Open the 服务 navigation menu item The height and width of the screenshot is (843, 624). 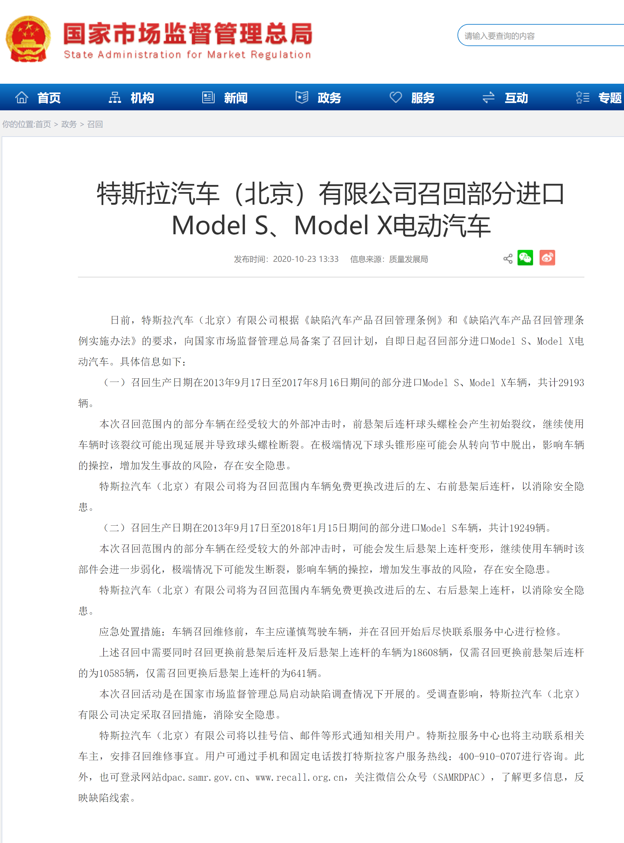[x=423, y=98]
